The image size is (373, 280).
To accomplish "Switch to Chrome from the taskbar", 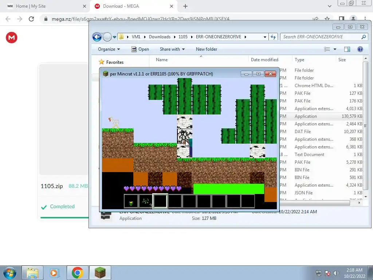I will [77, 273].
